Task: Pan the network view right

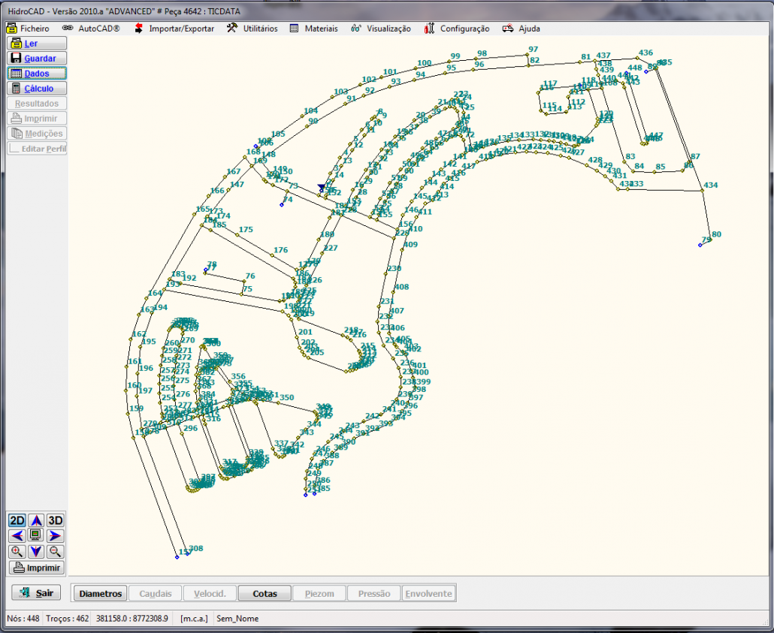Action: tap(55, 535)
